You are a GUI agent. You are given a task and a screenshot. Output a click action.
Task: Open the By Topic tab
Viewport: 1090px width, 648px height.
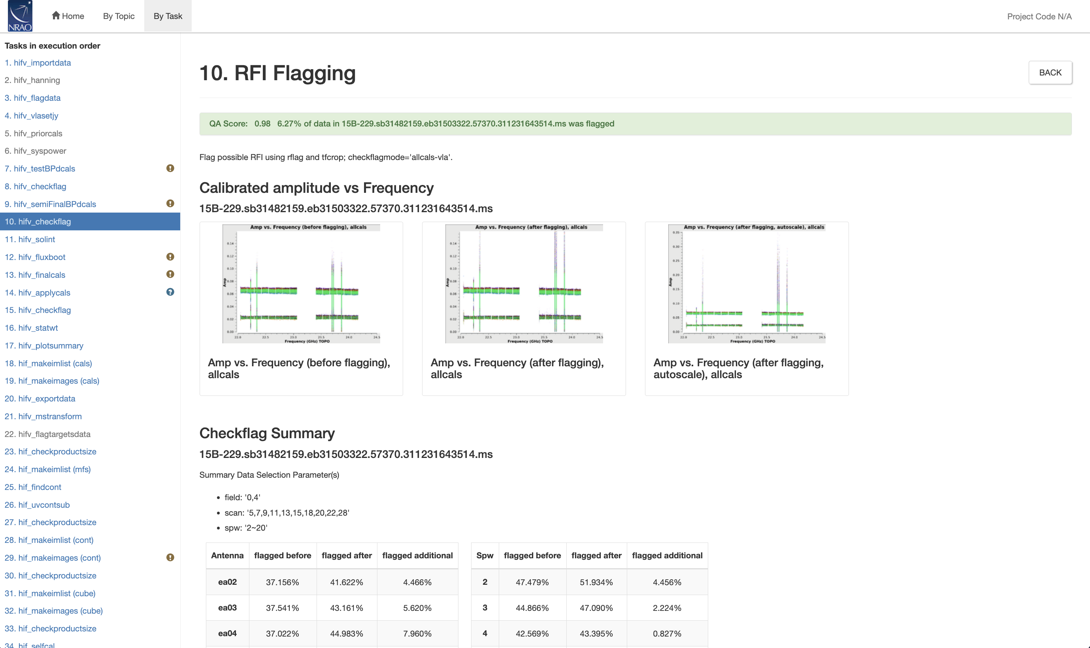click(119, 16)
